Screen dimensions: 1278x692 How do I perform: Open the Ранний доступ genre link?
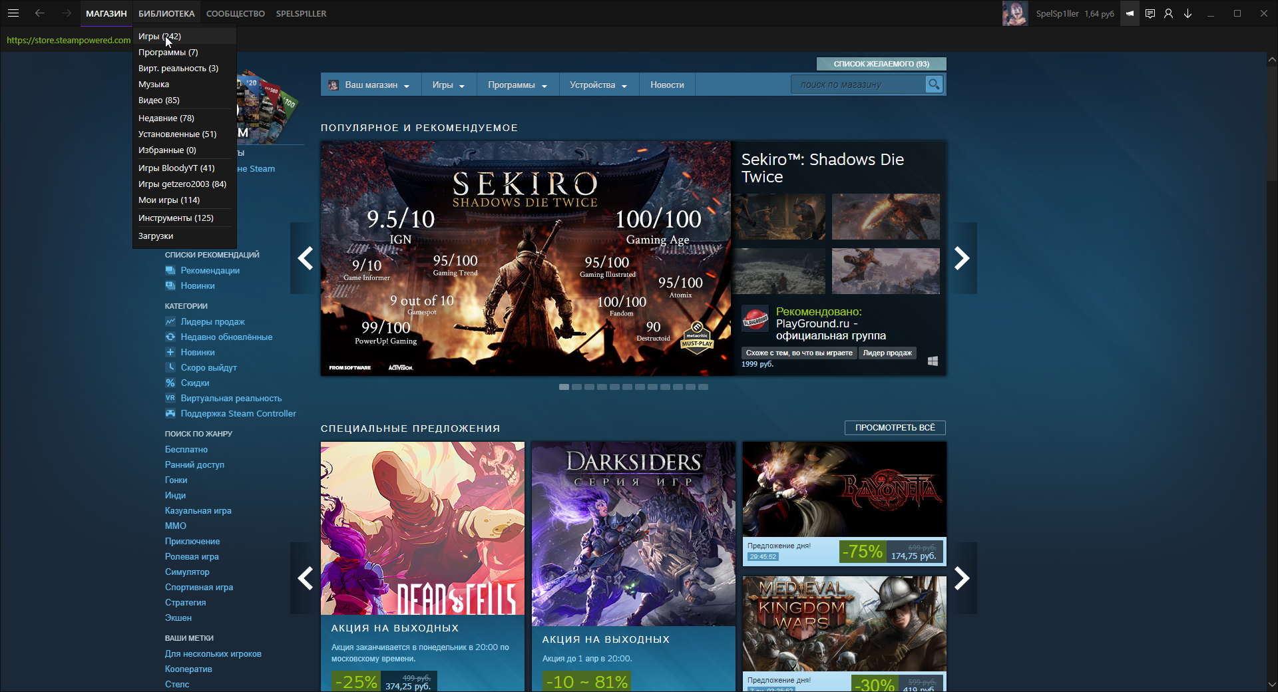coord(194,465)
